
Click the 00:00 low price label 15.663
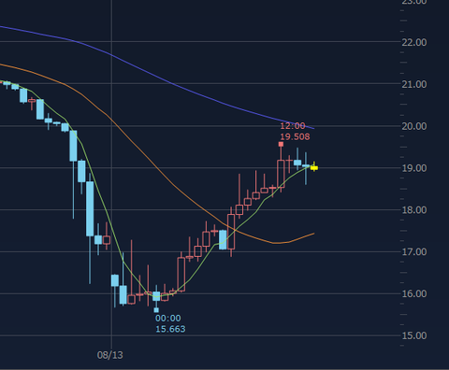coord(170,329)
